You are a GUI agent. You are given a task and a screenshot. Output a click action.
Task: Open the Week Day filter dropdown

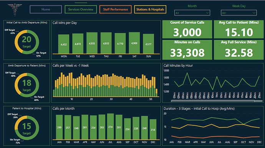238,13
